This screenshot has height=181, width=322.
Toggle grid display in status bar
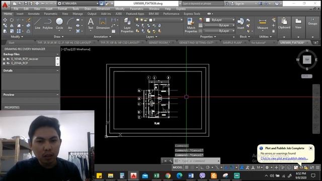pos(187,167)
